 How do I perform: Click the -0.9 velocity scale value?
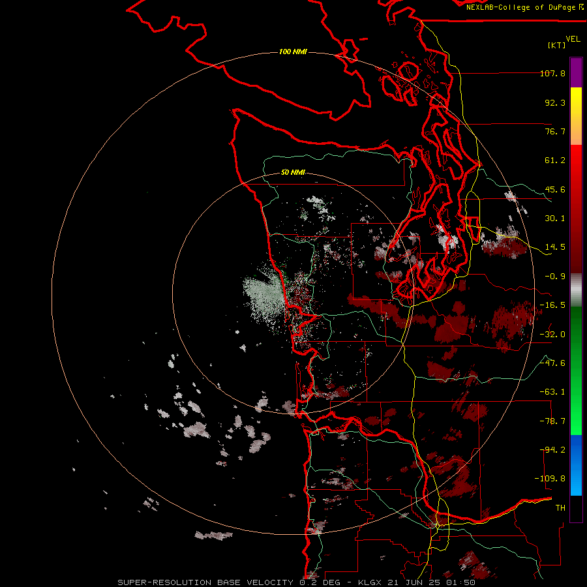click(x=555, y=277)
